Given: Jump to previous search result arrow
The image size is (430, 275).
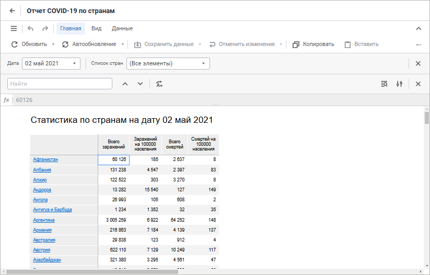Looking at the screenshot, I should [125, 84].
